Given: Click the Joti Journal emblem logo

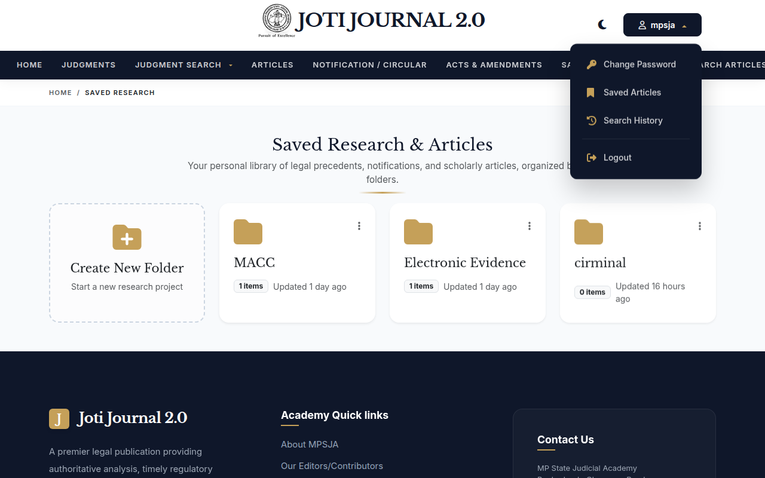Looking at the screenshot, I should [x=277, y=19].
